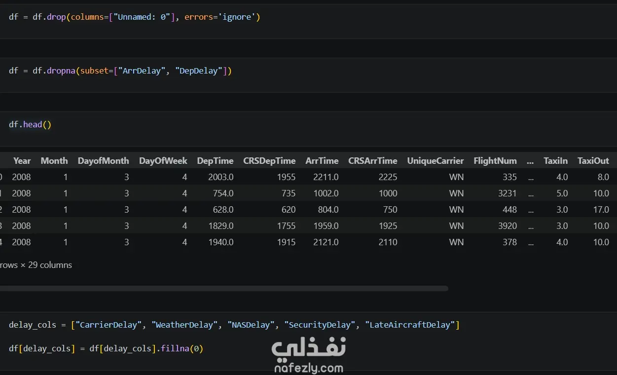617x375 pixels.
Task: Select ArrTime value 1002.0
Action: pyautogui.click(x=326, y=193)
